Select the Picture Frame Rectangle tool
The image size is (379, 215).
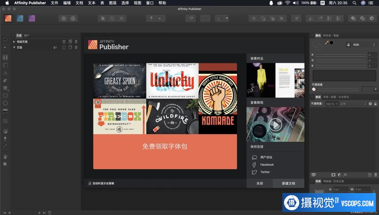[x=5, y=96]
